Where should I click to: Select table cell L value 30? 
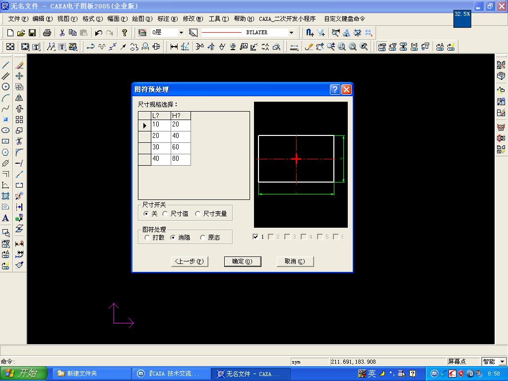[161, 147]
